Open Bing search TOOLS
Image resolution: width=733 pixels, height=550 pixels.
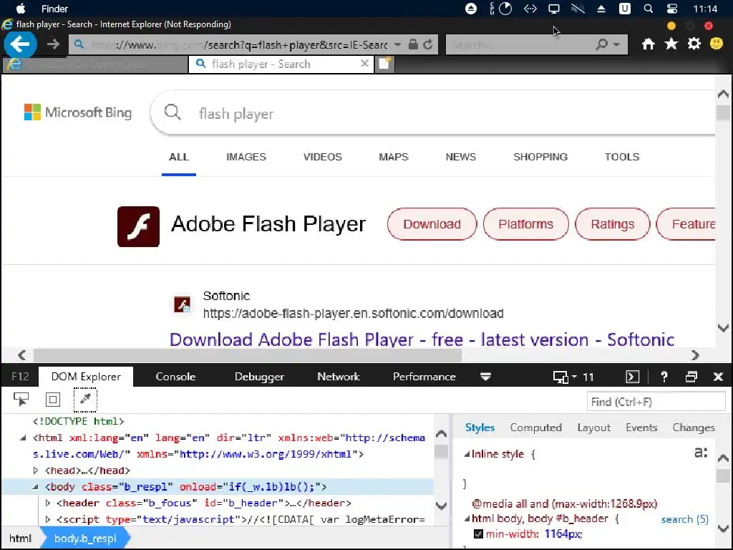point(622,157)
